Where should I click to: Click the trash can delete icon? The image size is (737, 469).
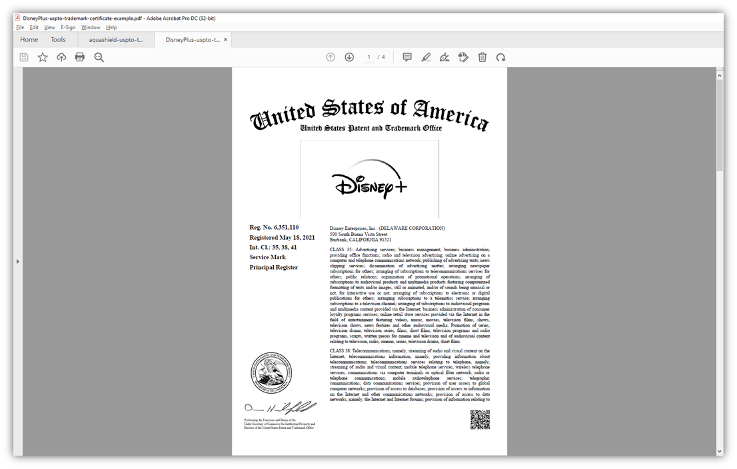coord(482,57)
